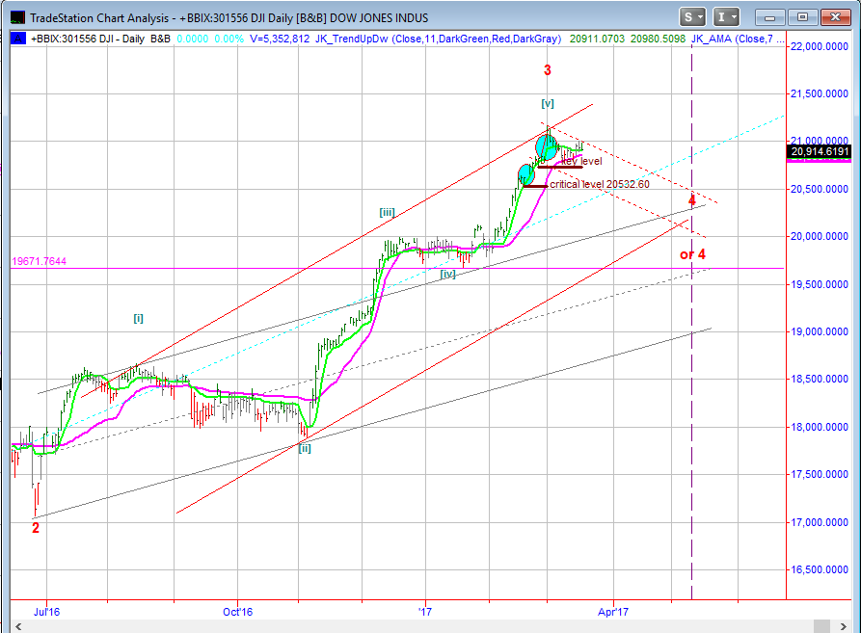The height and width of the screenshot is (633, 861).
Task: Click the red "or 4" wave label
Action: (692, 254)
